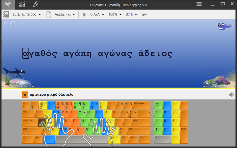This screenshot has height=148, width=237.
Task: Click the orange α letter hint badge
Action: 25,95
